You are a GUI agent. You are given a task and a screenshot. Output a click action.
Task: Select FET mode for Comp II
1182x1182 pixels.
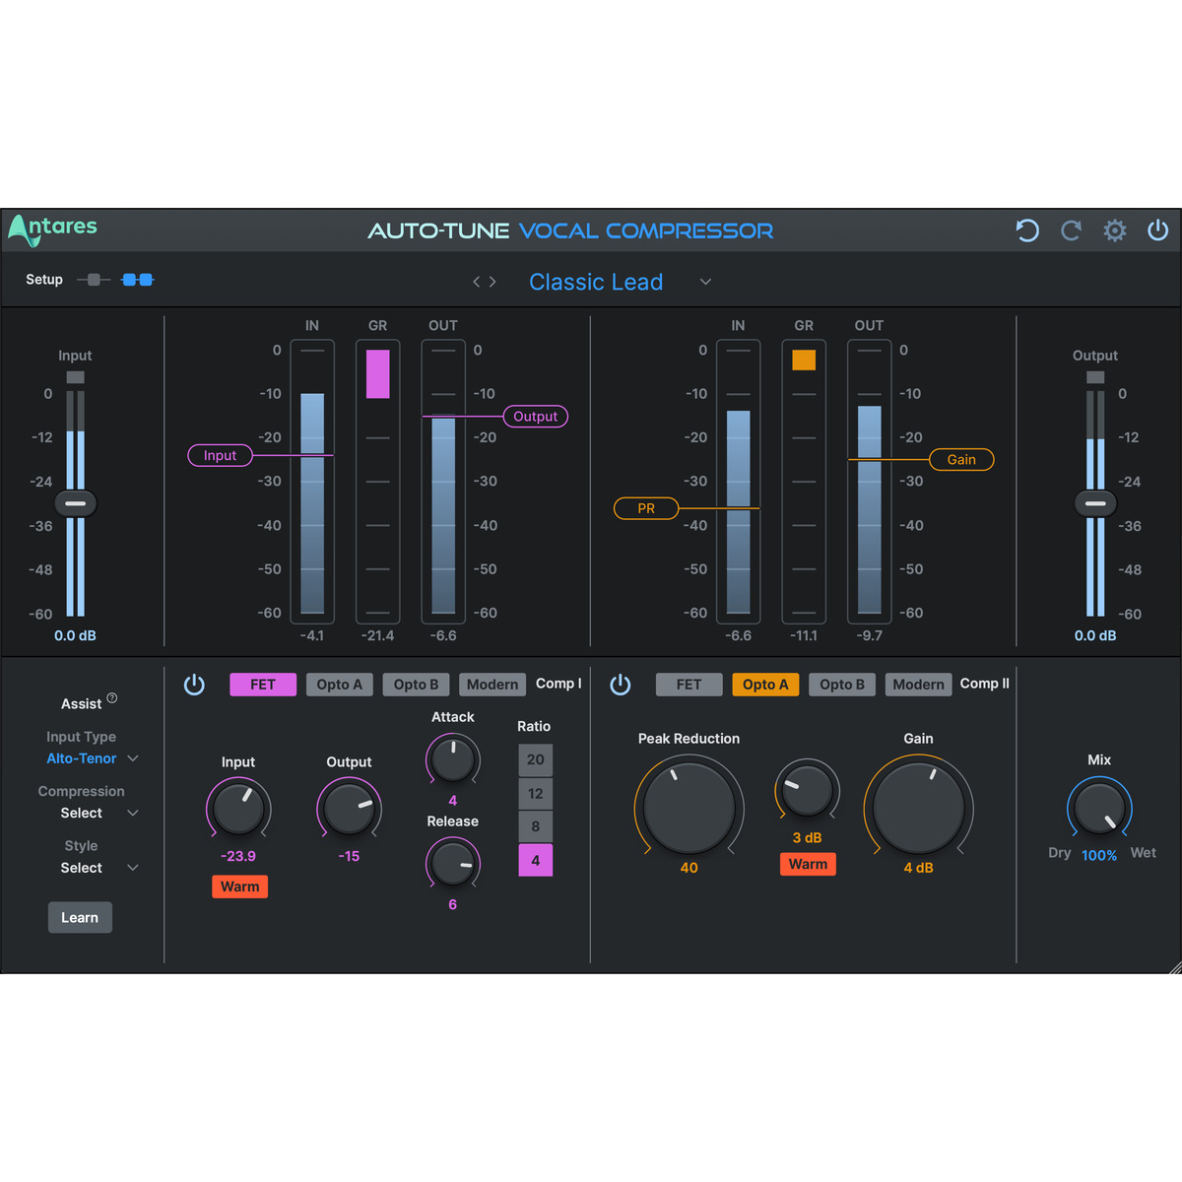[x=689, y=685]
